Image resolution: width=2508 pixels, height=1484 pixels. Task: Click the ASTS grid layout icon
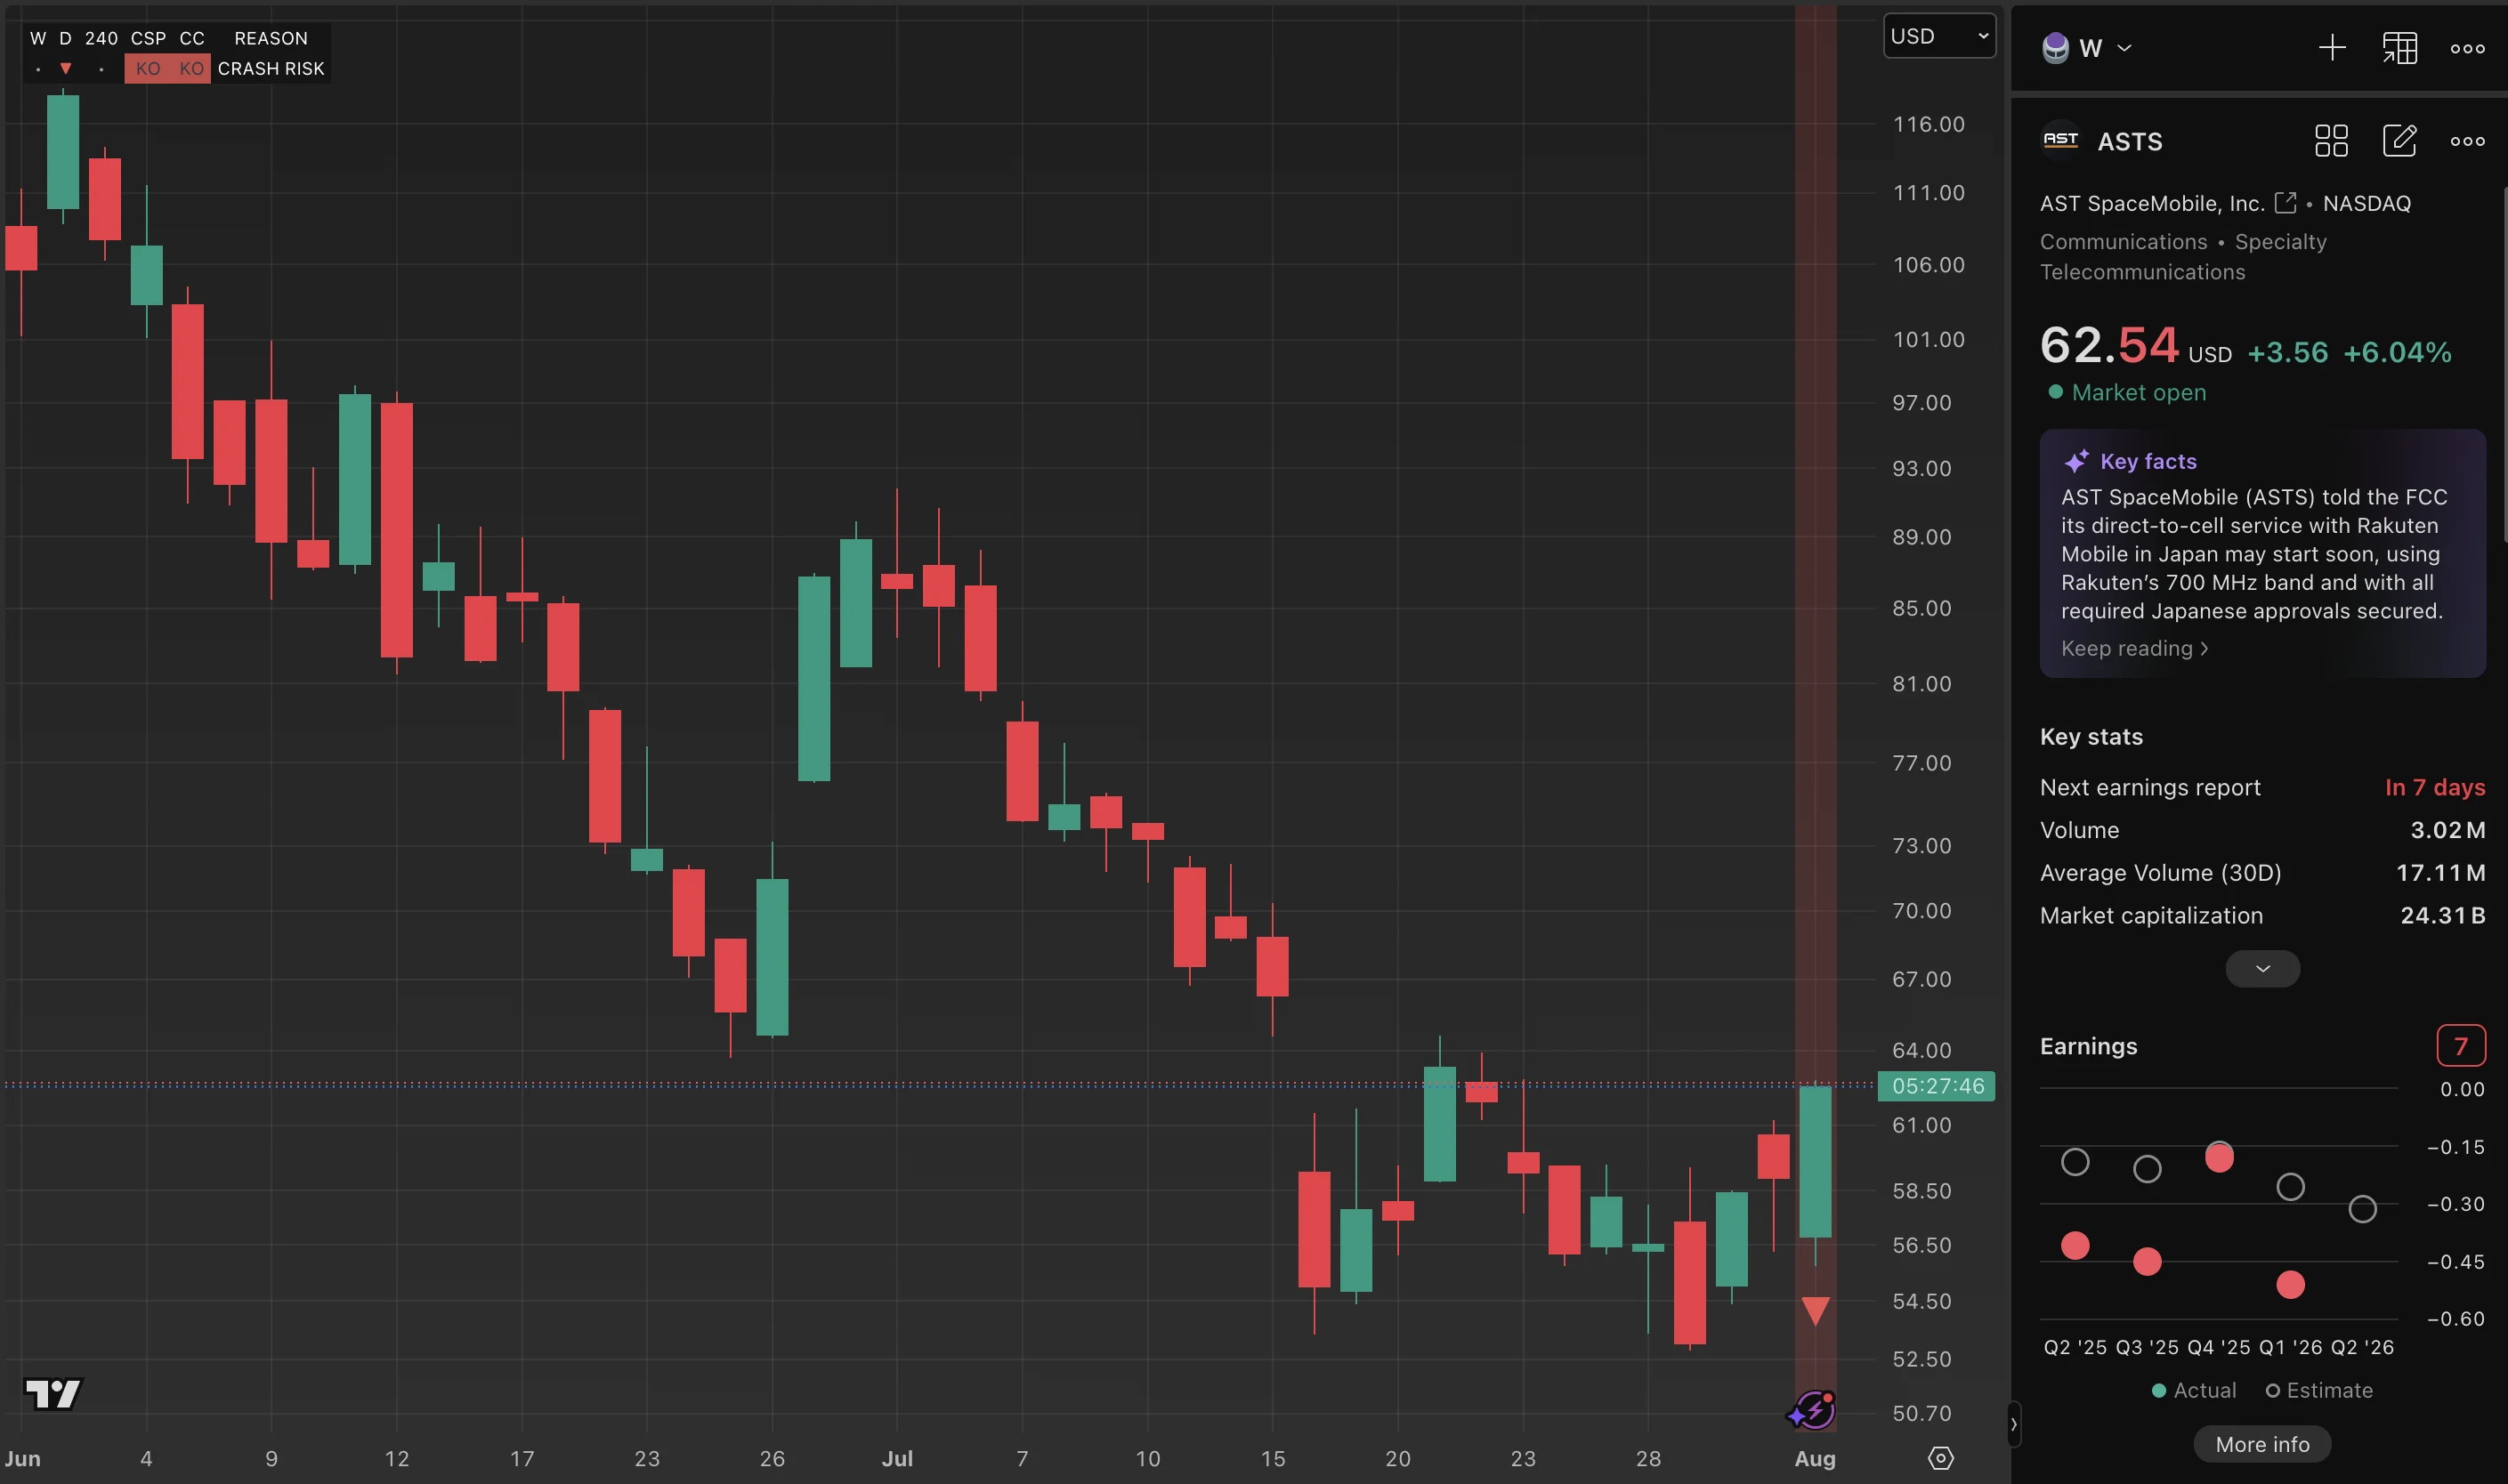point(2331,141)
